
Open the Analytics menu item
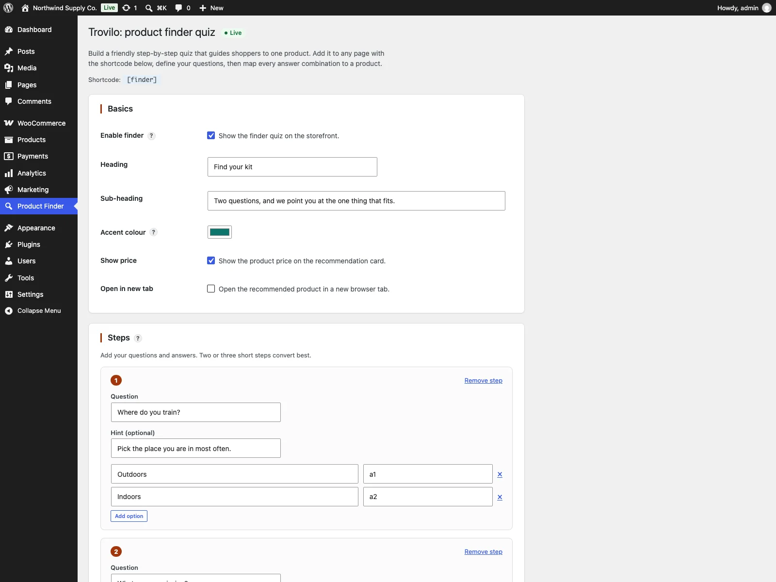point(39,173)
